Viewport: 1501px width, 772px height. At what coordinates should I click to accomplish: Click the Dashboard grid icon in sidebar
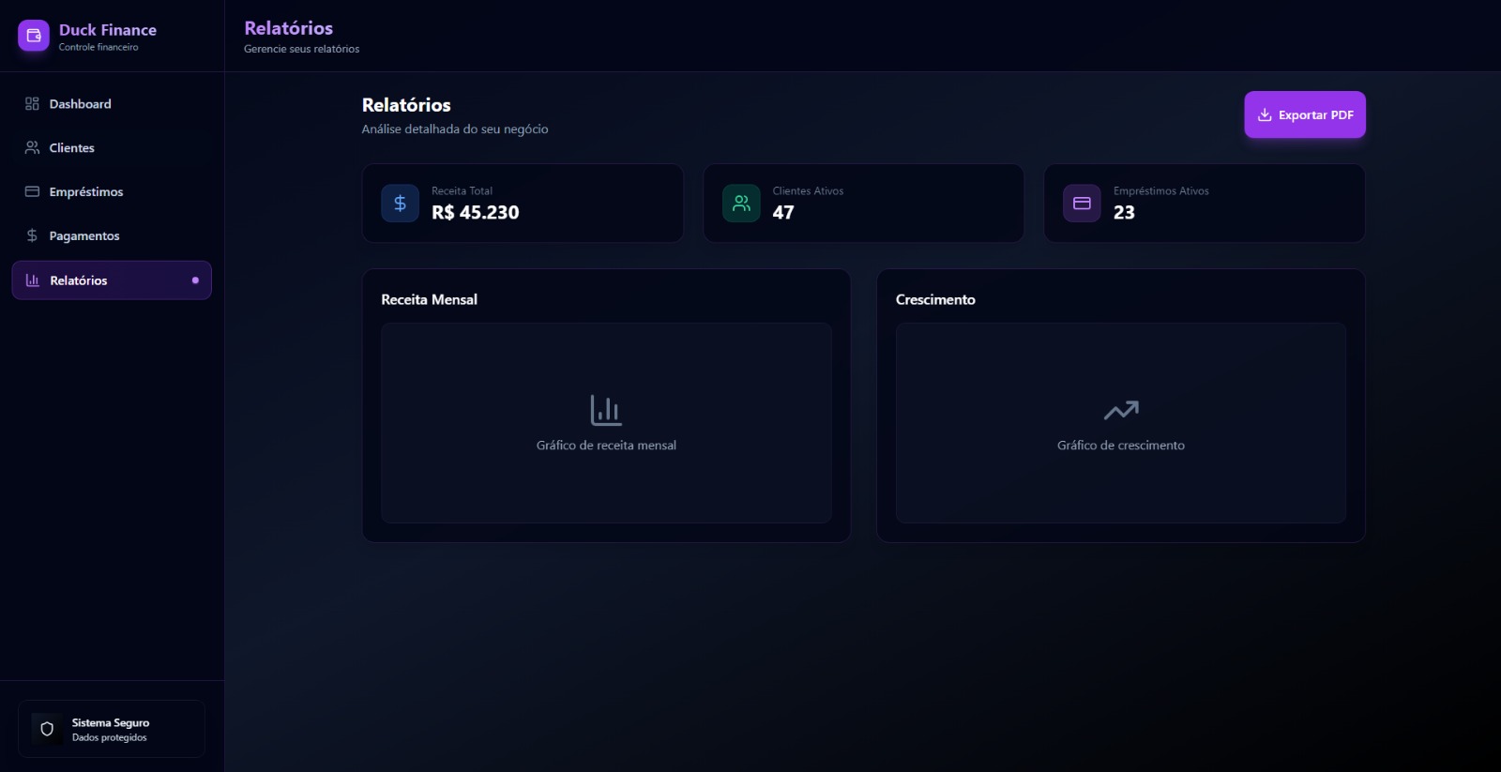[32, 104]
